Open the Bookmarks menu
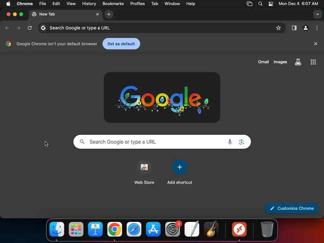 click(x=113, y=4)
